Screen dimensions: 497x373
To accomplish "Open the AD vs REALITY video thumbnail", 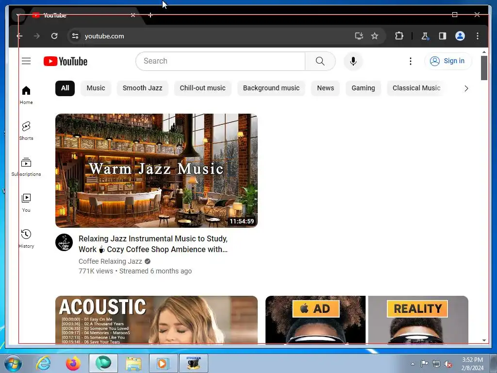I will (x=367, y=320).
